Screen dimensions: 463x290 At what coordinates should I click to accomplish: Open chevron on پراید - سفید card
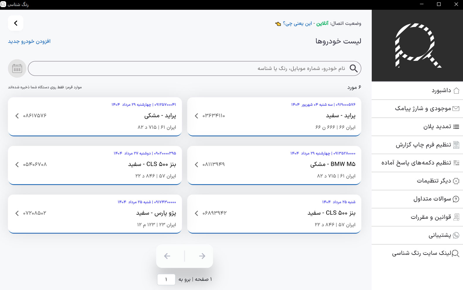tap(196, 116)
